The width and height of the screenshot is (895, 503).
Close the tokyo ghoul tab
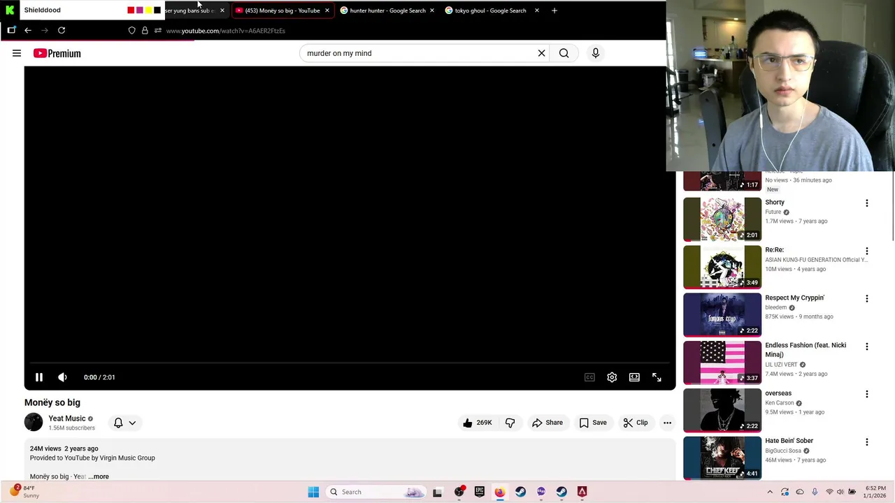[x=536, y=10]
